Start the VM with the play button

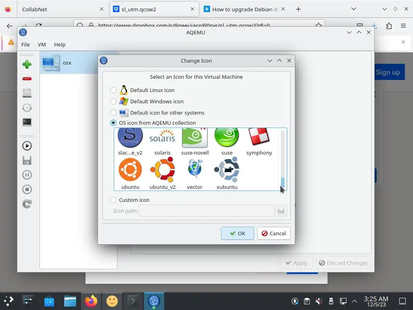click(27, 146)
